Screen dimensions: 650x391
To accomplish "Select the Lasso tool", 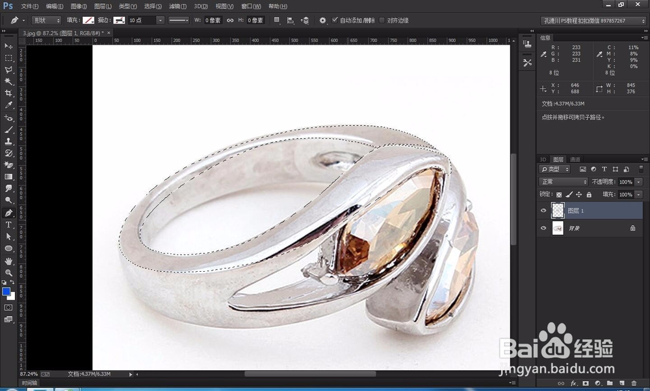I will click(x=8, y=69).
